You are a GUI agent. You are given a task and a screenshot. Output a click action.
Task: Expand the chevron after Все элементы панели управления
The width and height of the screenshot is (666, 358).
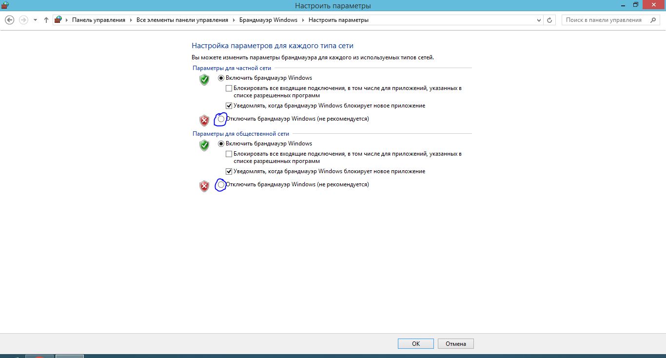[234, 20]
